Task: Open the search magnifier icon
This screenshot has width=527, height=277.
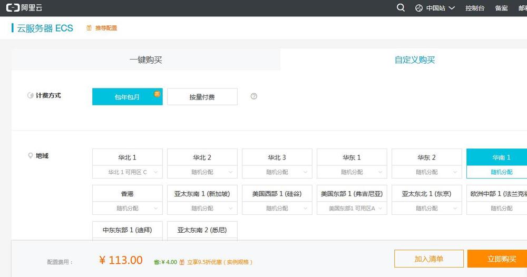Action: click(401, 8)
